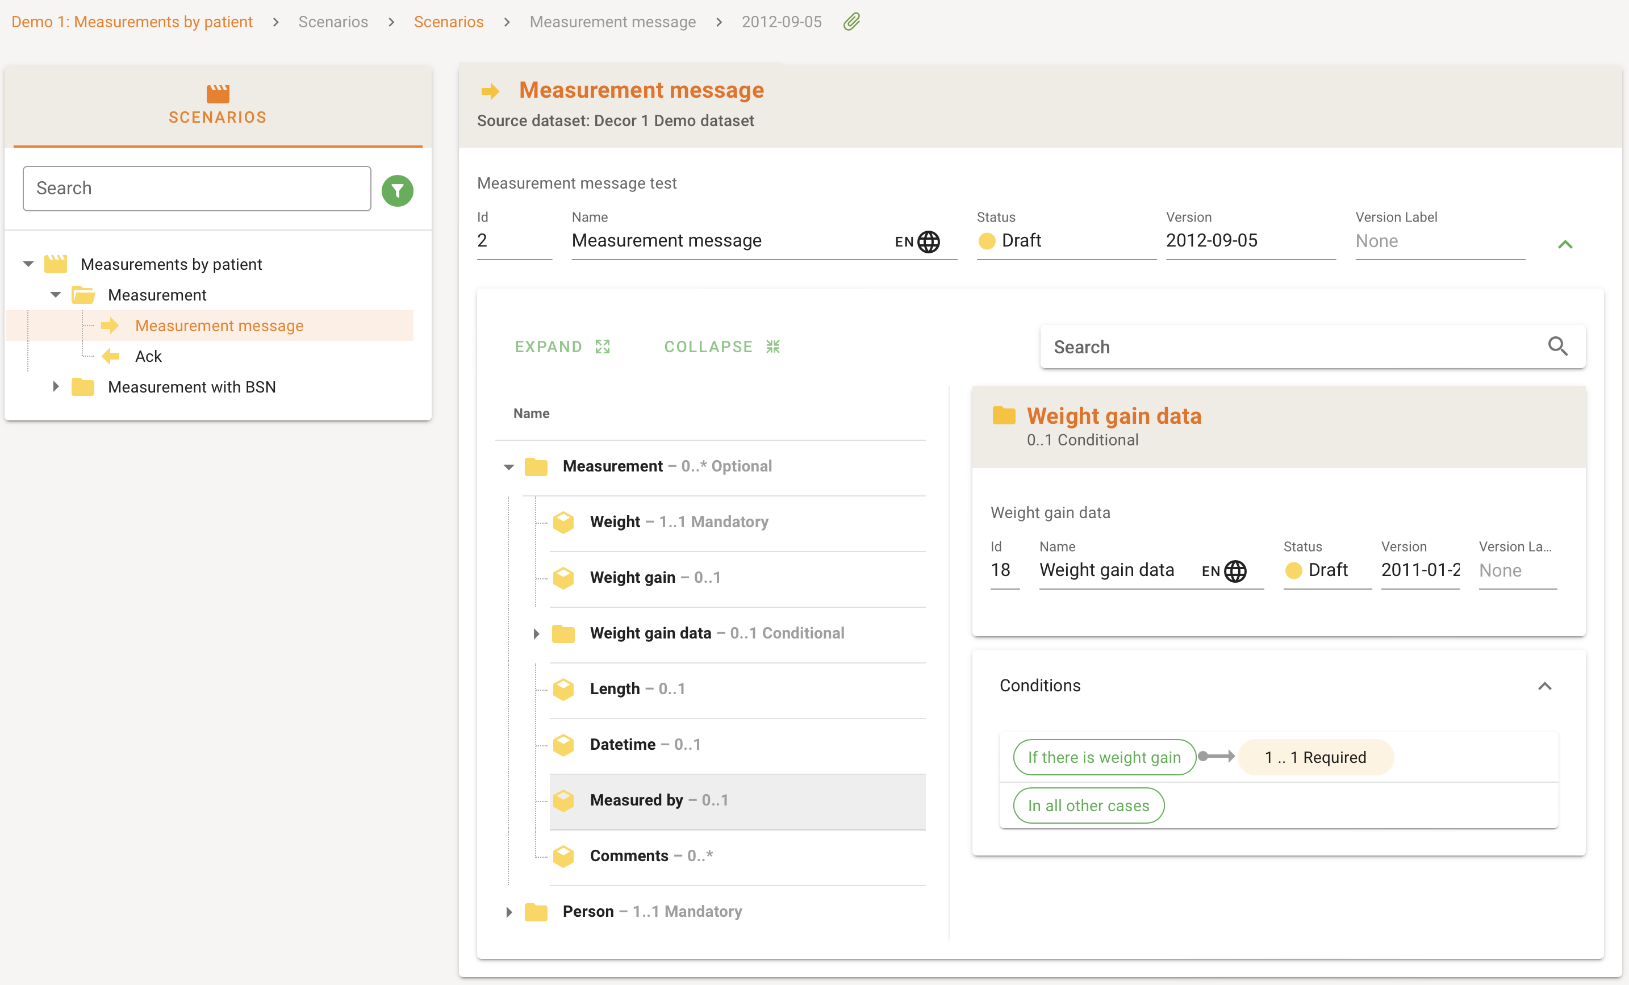1629x985 pixels.
Task: Click the globe icon next to Weight gain data
Action: click(1235, 570)
